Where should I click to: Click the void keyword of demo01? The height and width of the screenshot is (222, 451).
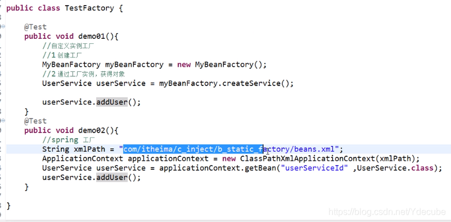[x=65, y=36]
